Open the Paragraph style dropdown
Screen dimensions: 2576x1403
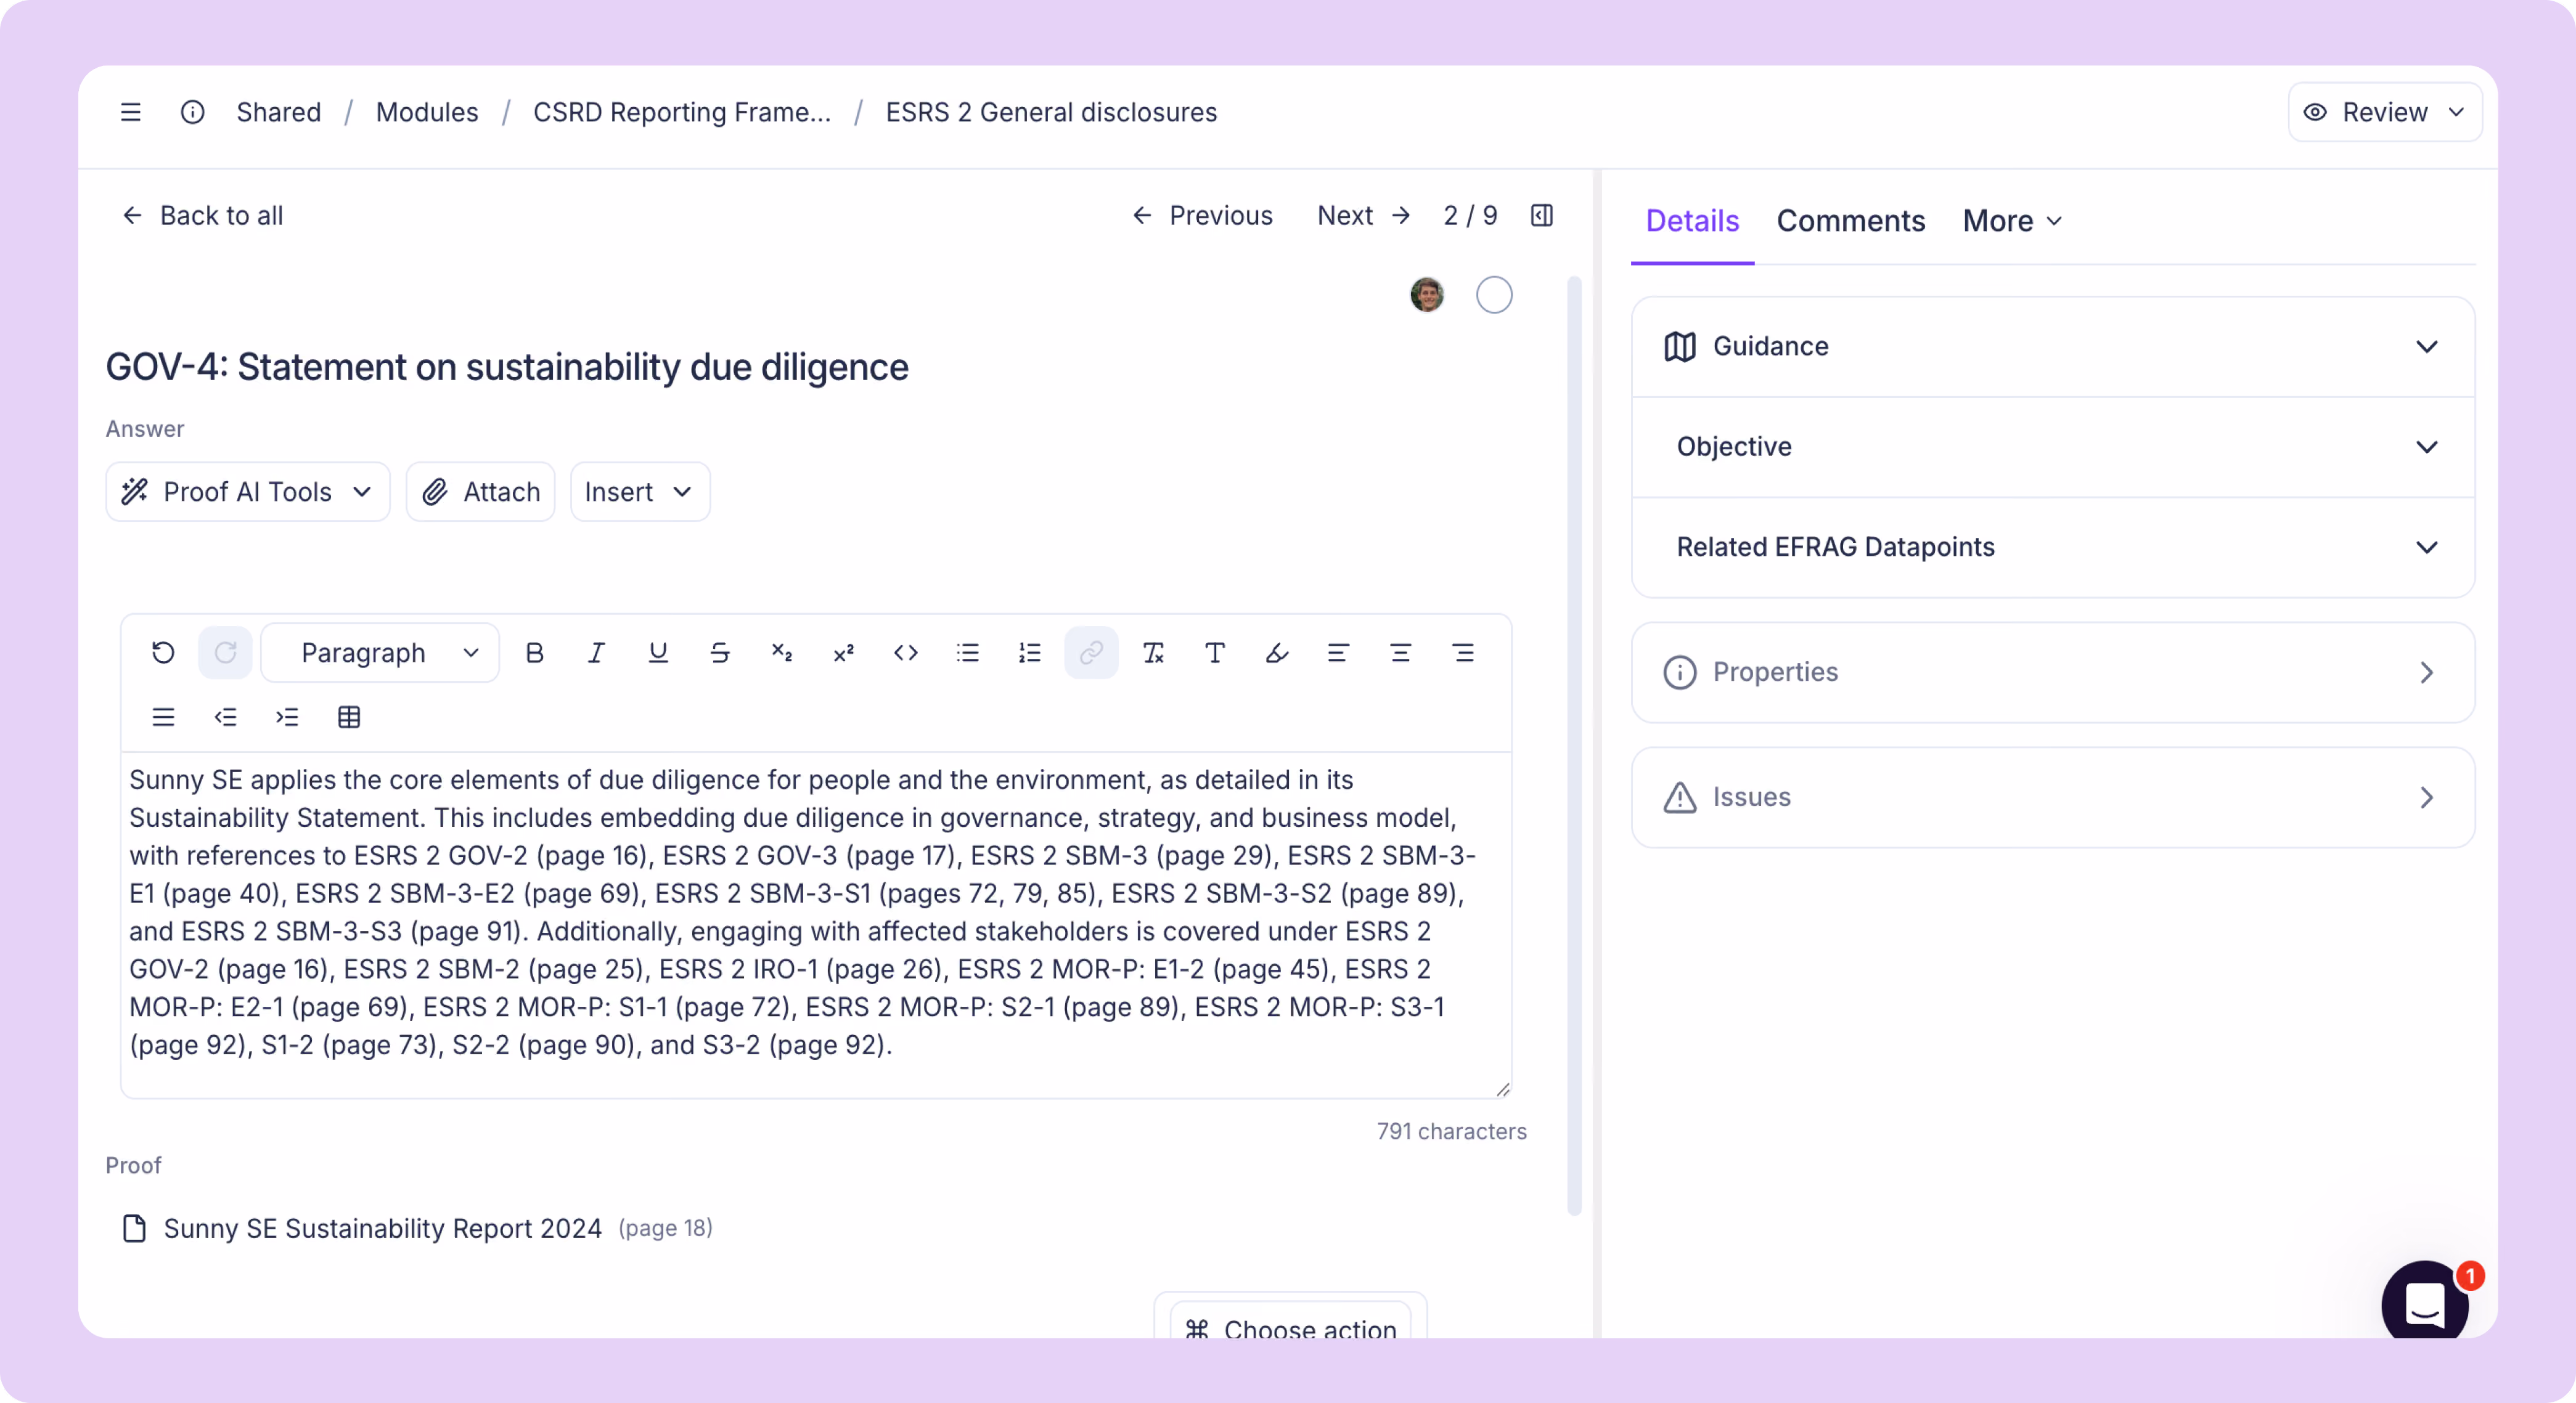380,653
